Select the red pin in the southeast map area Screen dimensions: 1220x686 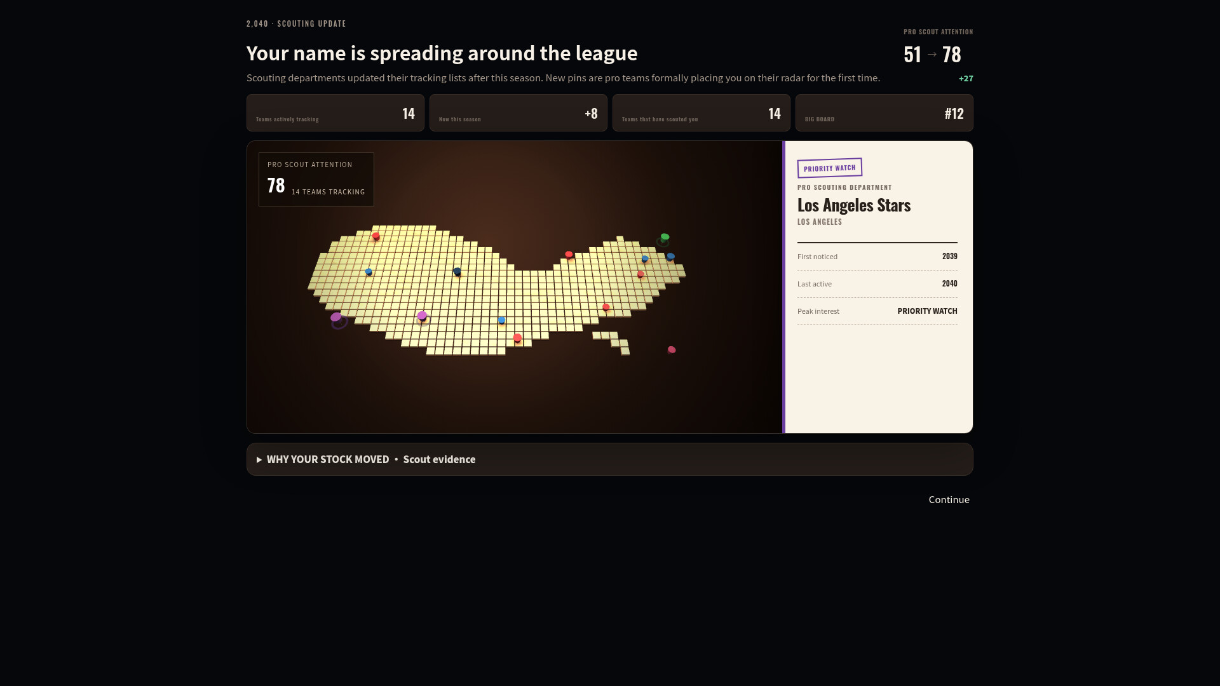[x=606, y=307]
